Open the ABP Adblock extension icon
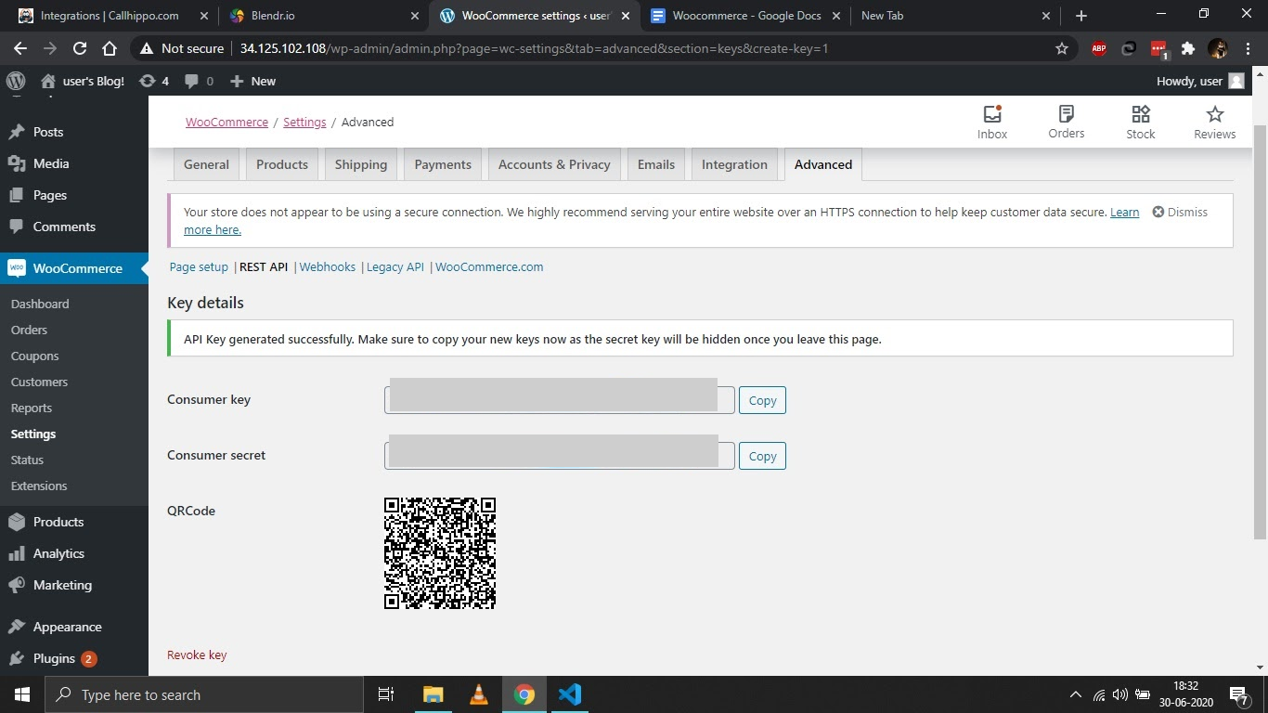The height and width of the screenshot is (713, 1268). click(1099, 48)
